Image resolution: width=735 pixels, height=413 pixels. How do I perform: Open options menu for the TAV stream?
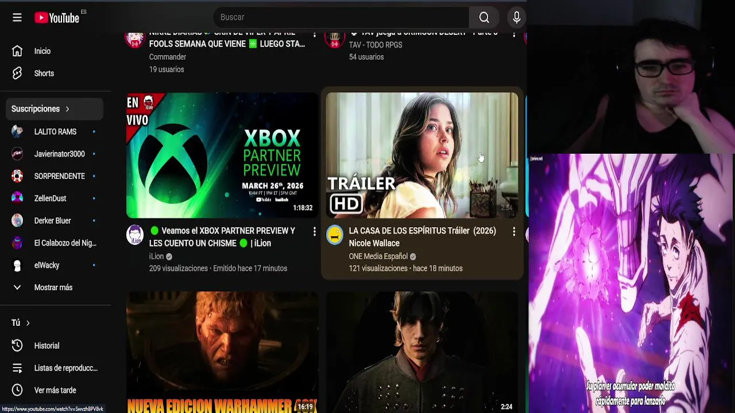pyautogui.click(x=514, y=35)
